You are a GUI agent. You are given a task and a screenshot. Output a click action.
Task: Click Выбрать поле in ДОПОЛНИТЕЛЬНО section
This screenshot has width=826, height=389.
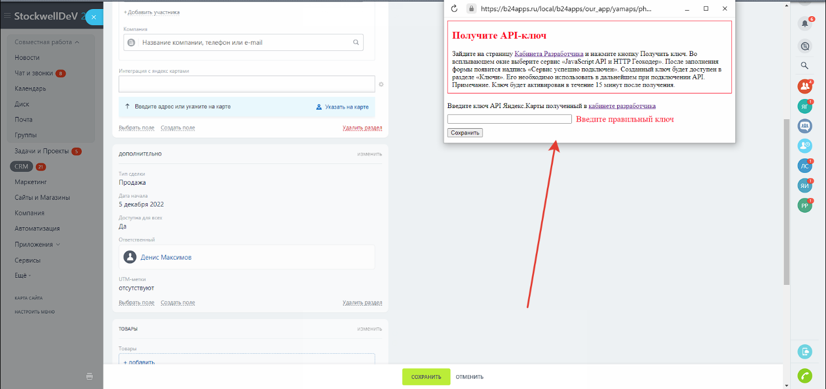pos(137,303)
